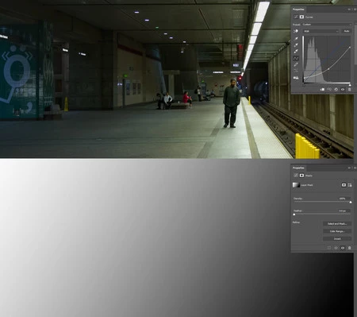Click the add vector mask icon
The height and width of the screenshot is (317, 357).
350,185
